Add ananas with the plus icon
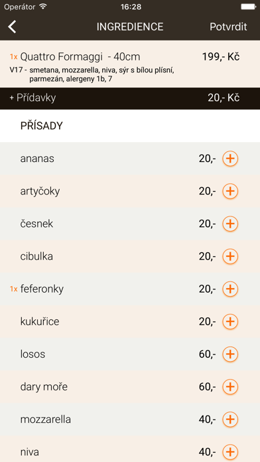The height and width of the screenshot is (462, 260). pos(230,159)
